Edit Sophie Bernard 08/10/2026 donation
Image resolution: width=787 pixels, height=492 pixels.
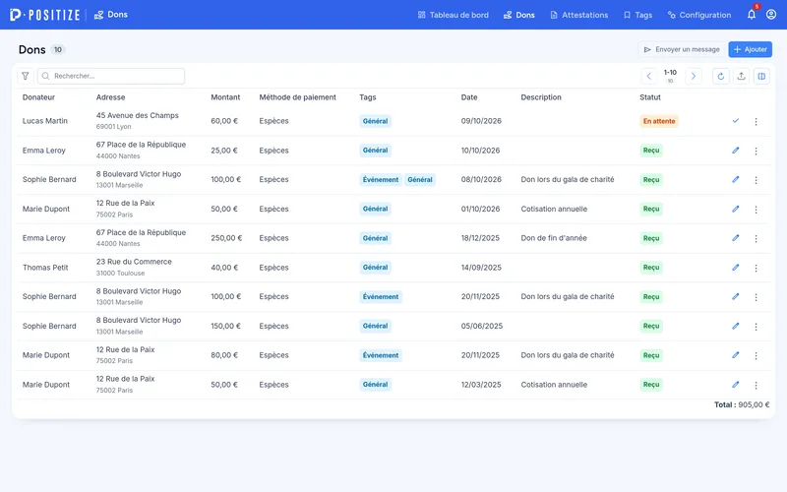735,179
